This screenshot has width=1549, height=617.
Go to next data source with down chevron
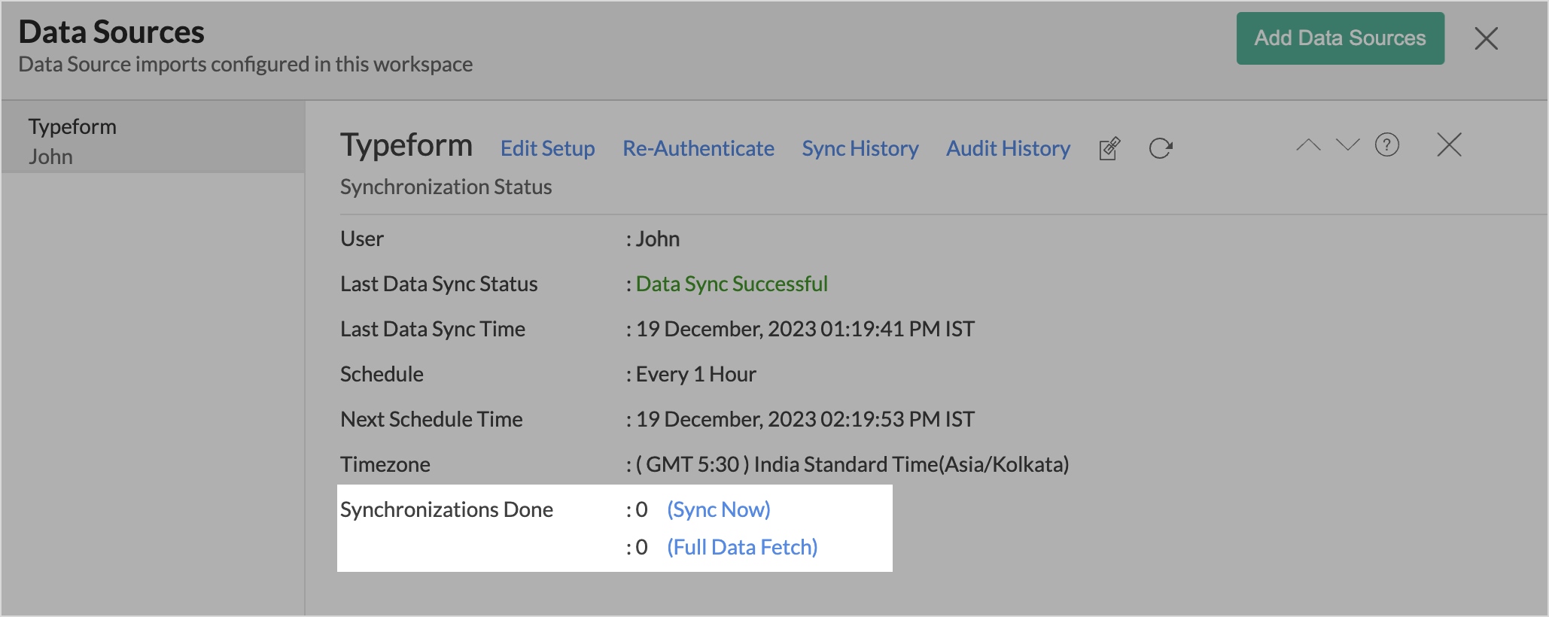pyautogui.click(x=1347, y=144)
